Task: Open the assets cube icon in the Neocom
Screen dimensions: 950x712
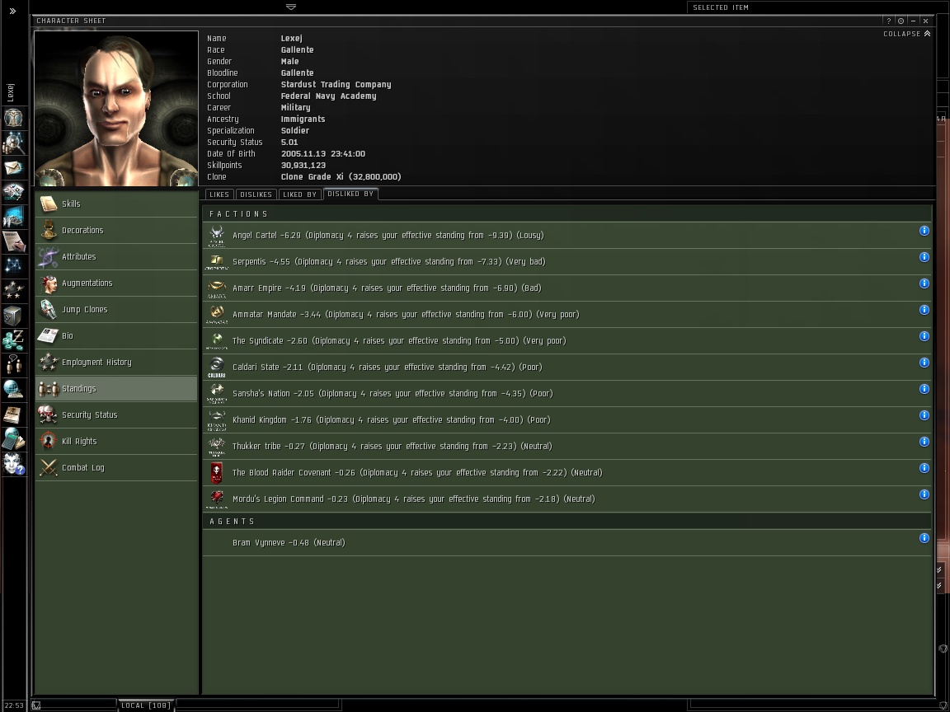Action: [x=13, y=315]
